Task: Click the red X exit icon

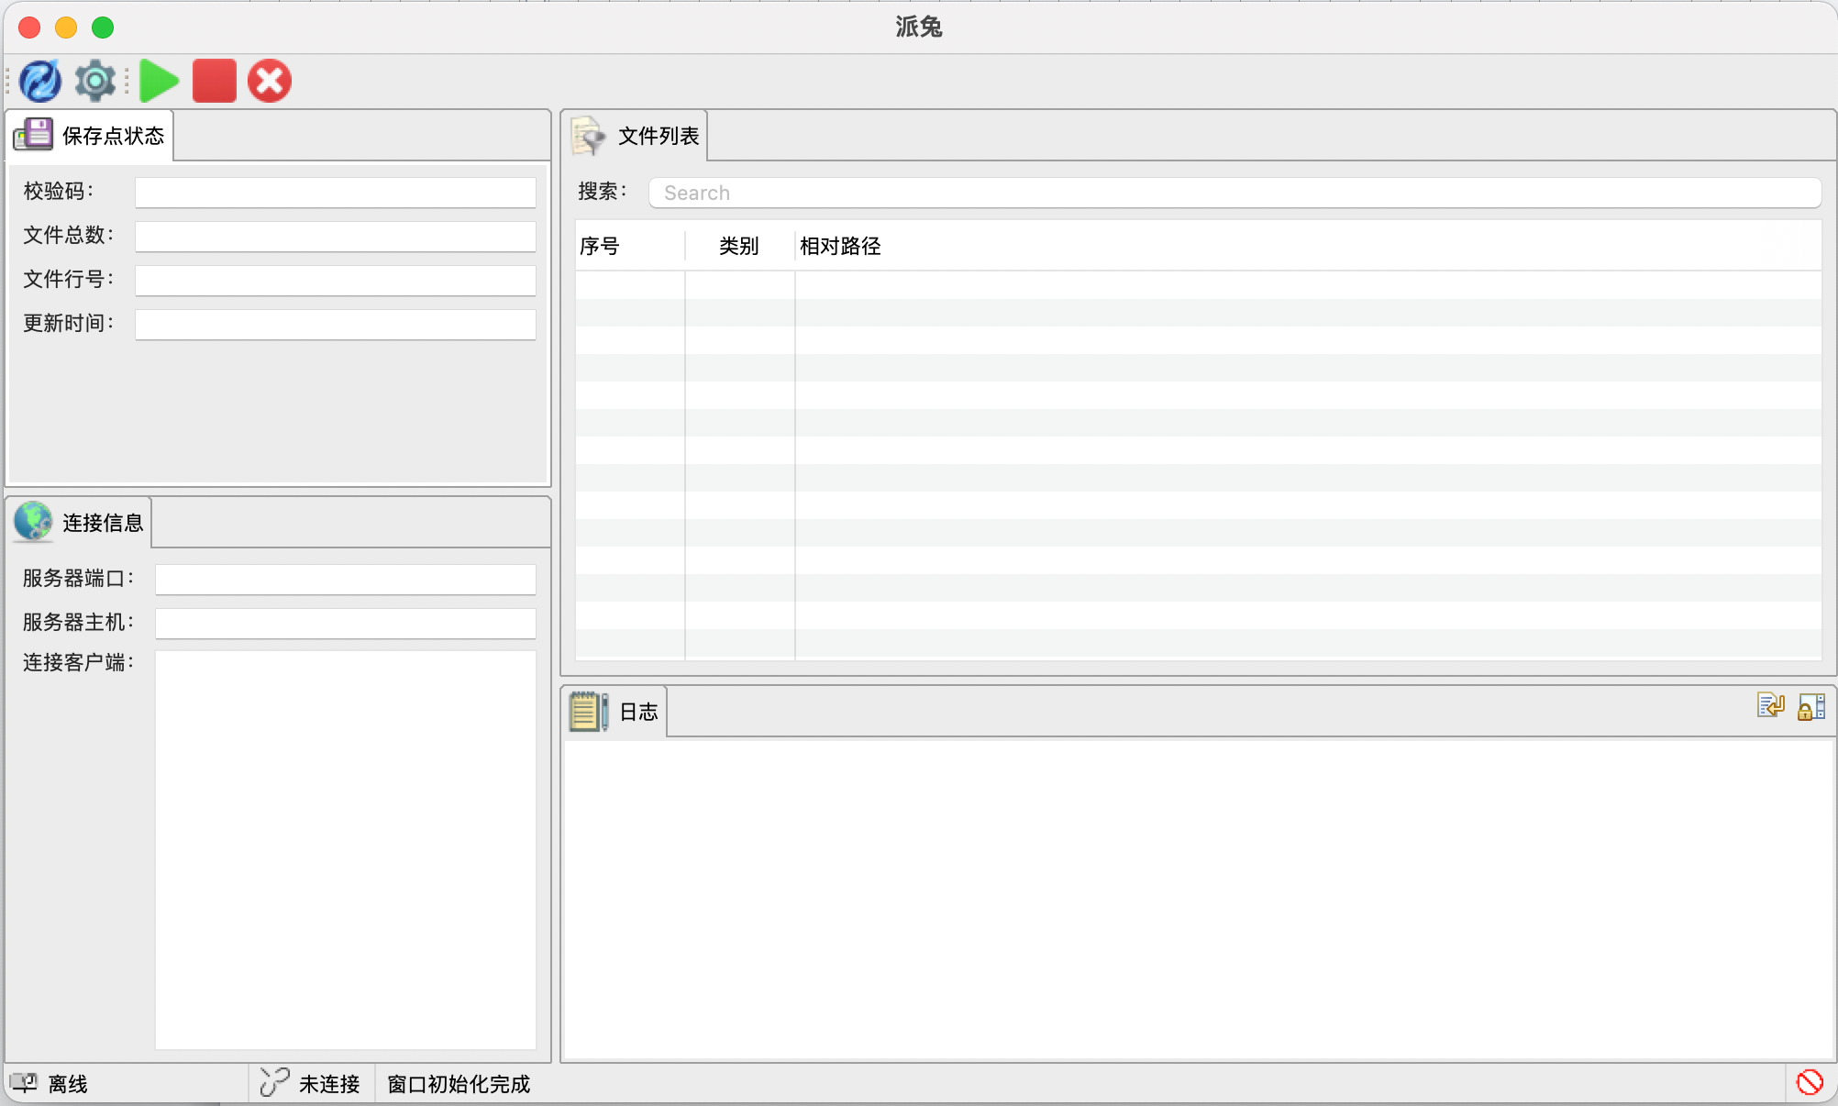Action: pos(269,81)
